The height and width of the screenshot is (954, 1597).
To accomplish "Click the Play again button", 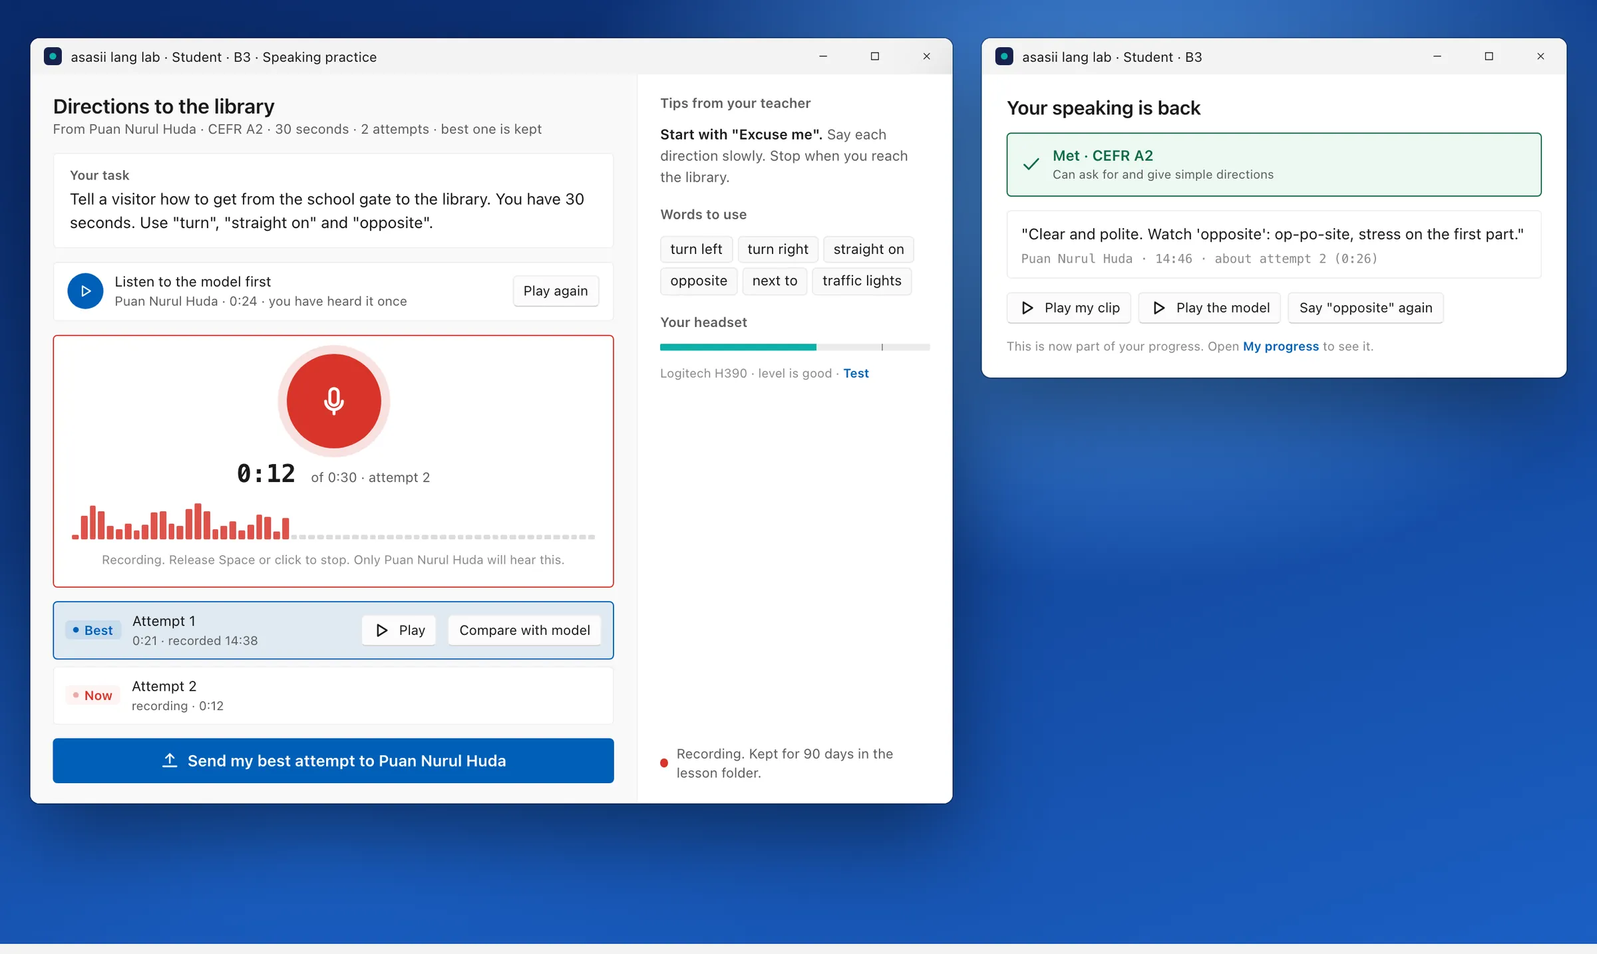I will (x=556, y=291).
